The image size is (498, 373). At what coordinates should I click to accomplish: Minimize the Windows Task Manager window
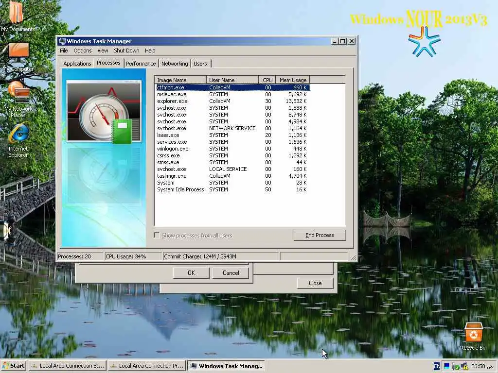335,41
